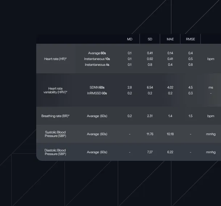
Task: Click RMSE value 0.5 for Instantaneous 10s
Action: [191, 59]
